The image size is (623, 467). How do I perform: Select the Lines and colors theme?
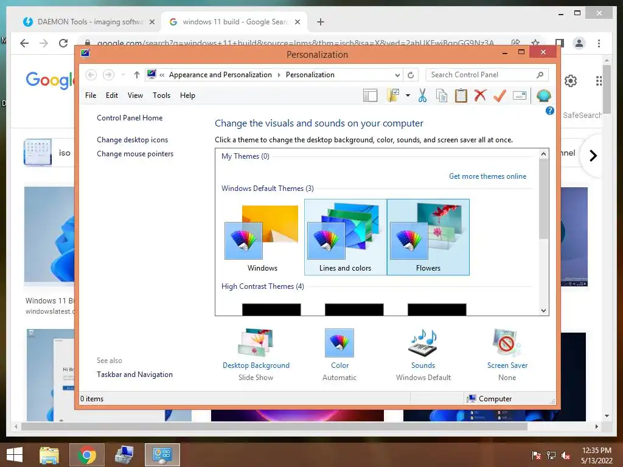point(346,237)
